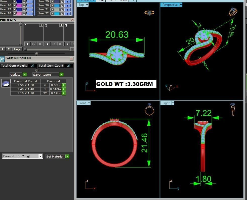
Task: Close the Projects panel
Action: click(x=72, y=20)
